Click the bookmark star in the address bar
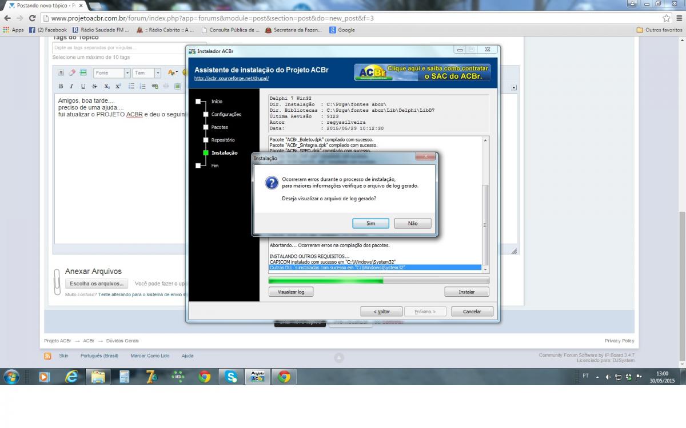 (x=666, y=18)
